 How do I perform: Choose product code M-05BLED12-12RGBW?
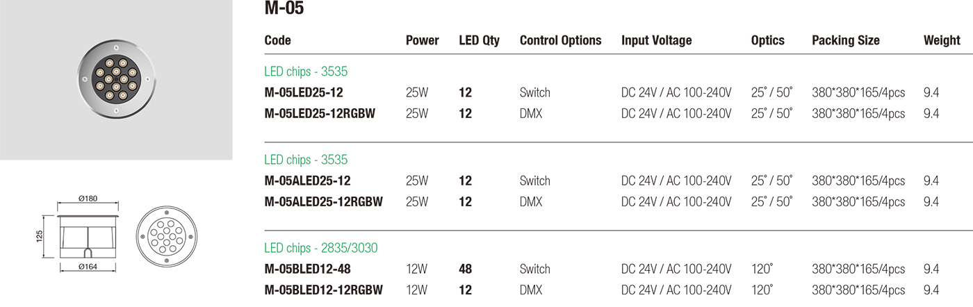(x=324, y=290)
